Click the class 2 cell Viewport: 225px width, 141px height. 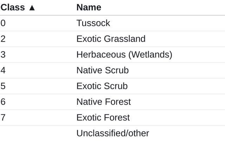point(3,39)
